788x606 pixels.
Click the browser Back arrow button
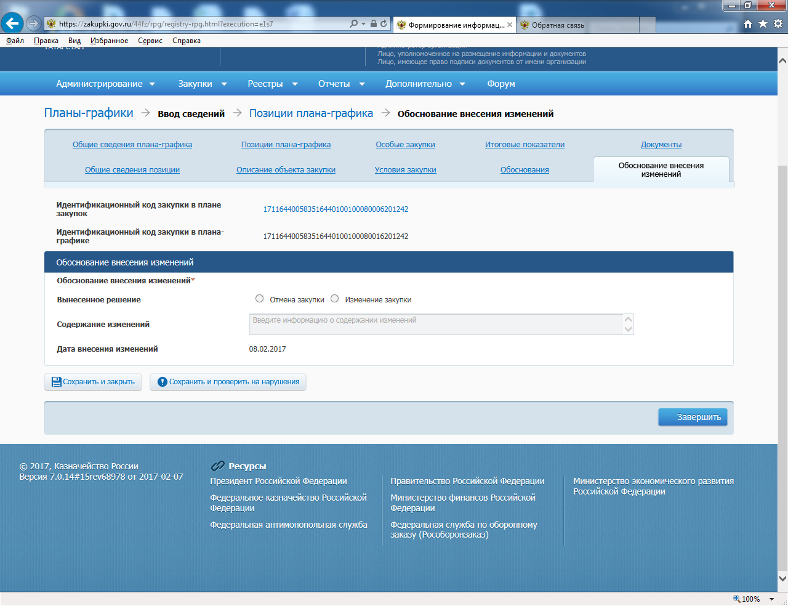point(12,24)
